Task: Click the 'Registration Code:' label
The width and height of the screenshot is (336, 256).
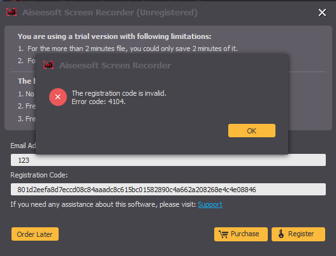Action: coord(39,175)
